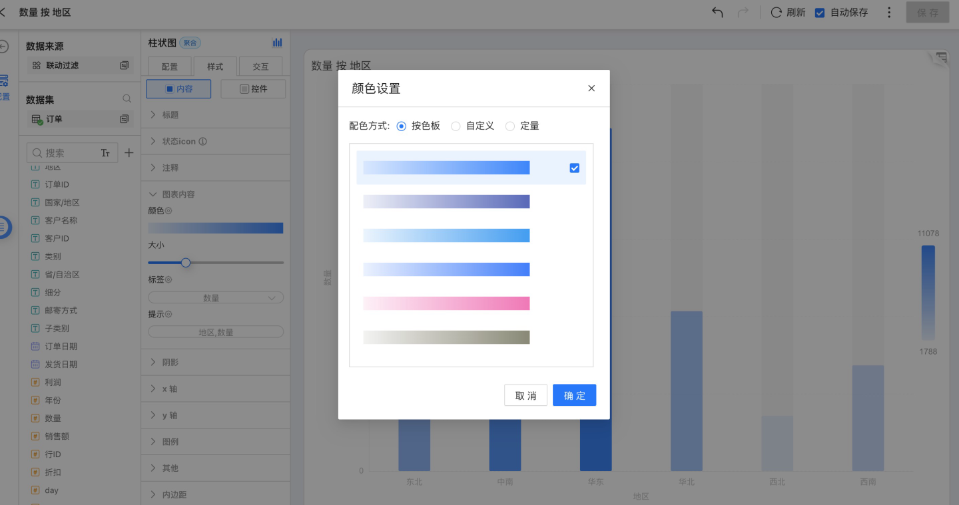
Task: Select the 自定义 radio option
Action: [456, 126]
